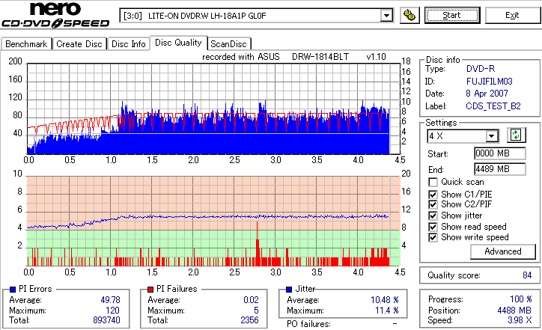The width and height of the screenshot is (542, 330).
Task: Open the Advanced settings button
Action: click(503, 251)
